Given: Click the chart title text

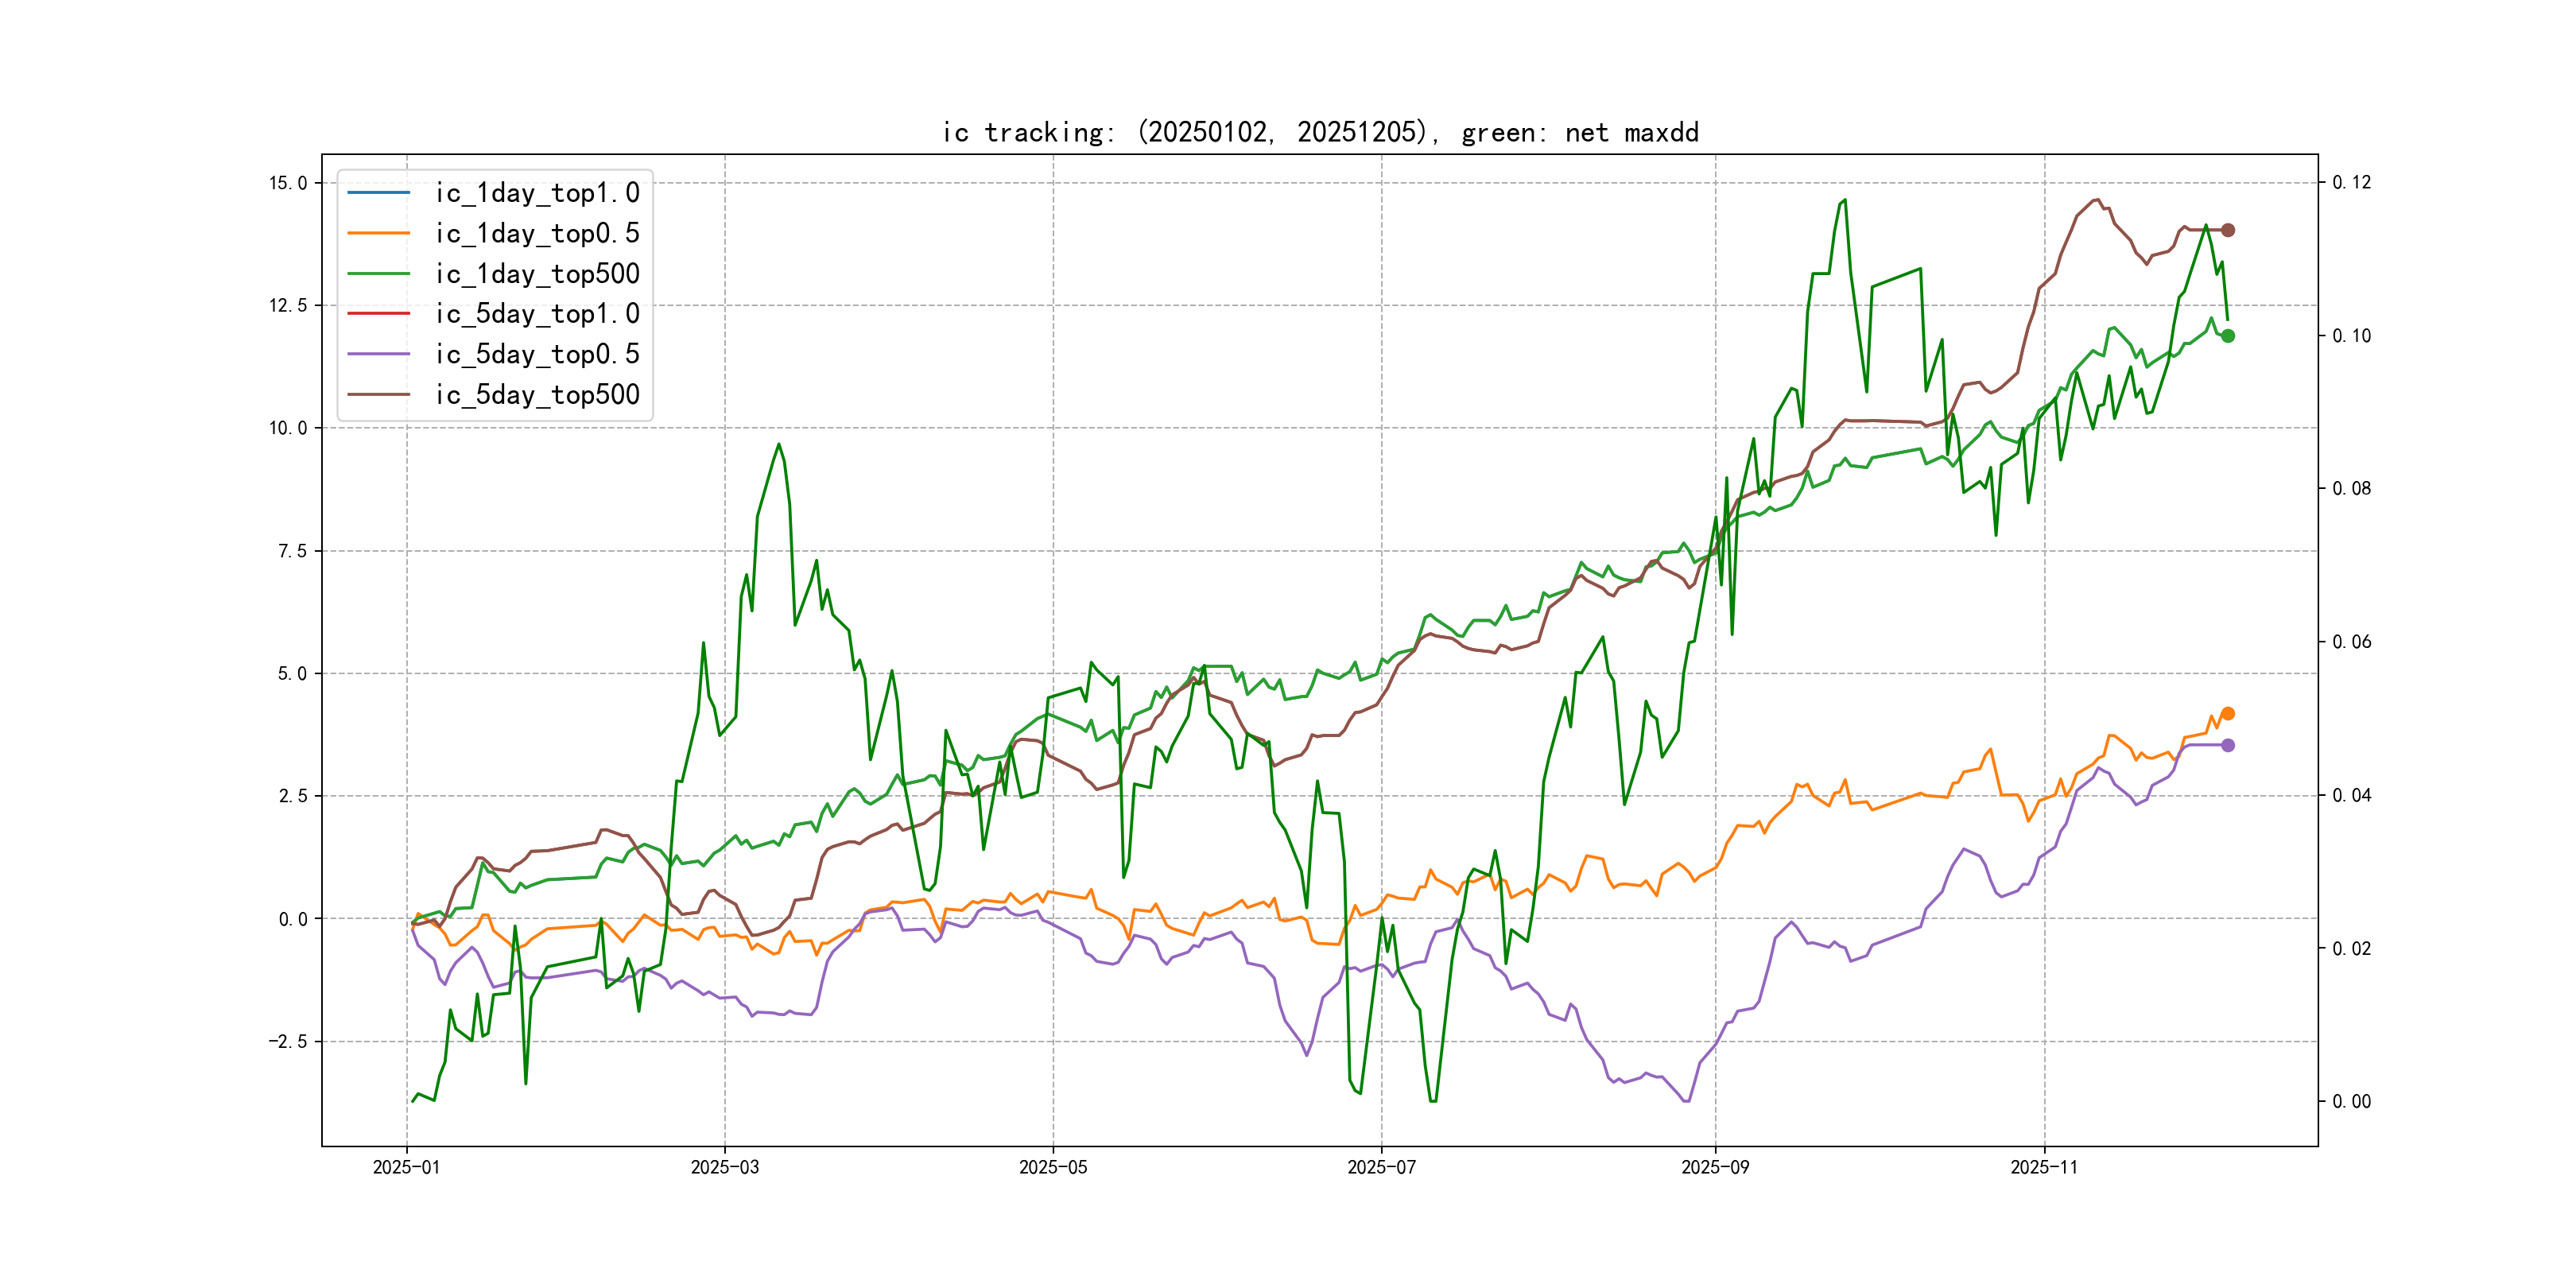Looking at the screenshot, I should click(1320, 133).
